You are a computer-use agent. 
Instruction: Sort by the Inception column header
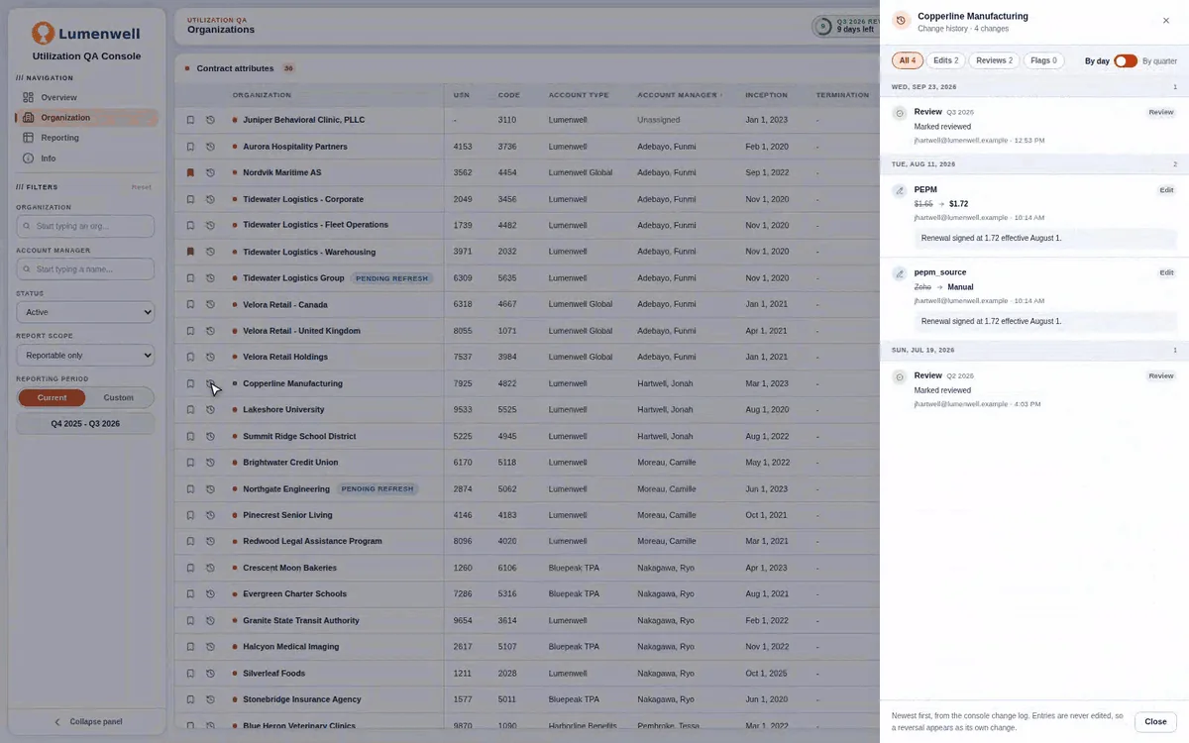click(x=766, y=95)
